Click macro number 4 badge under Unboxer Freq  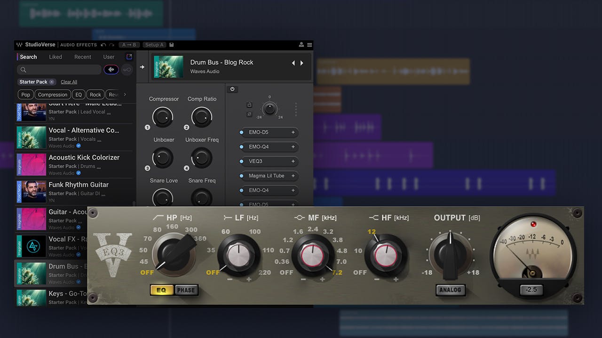(x=186, y=168)
